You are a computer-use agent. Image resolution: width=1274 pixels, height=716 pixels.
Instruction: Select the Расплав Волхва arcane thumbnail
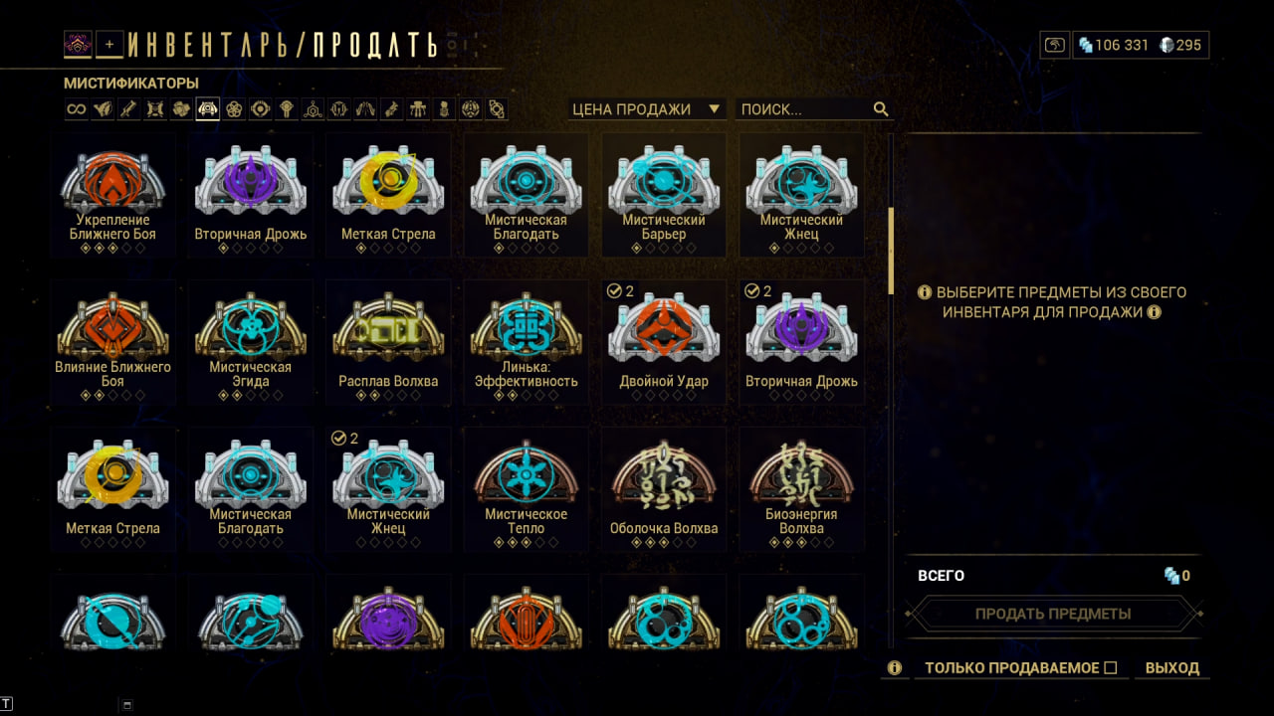389,341
